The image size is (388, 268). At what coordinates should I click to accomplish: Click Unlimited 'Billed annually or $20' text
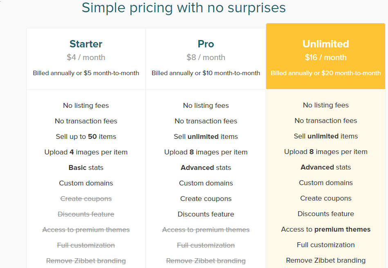[x=325, y=73]
